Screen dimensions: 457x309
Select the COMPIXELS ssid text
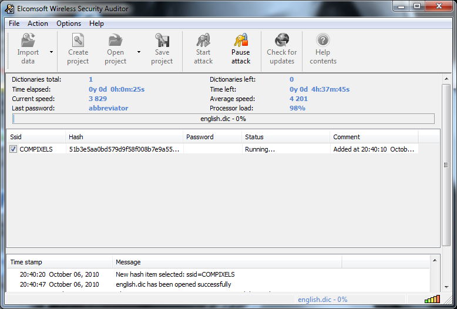pos(36,149)
